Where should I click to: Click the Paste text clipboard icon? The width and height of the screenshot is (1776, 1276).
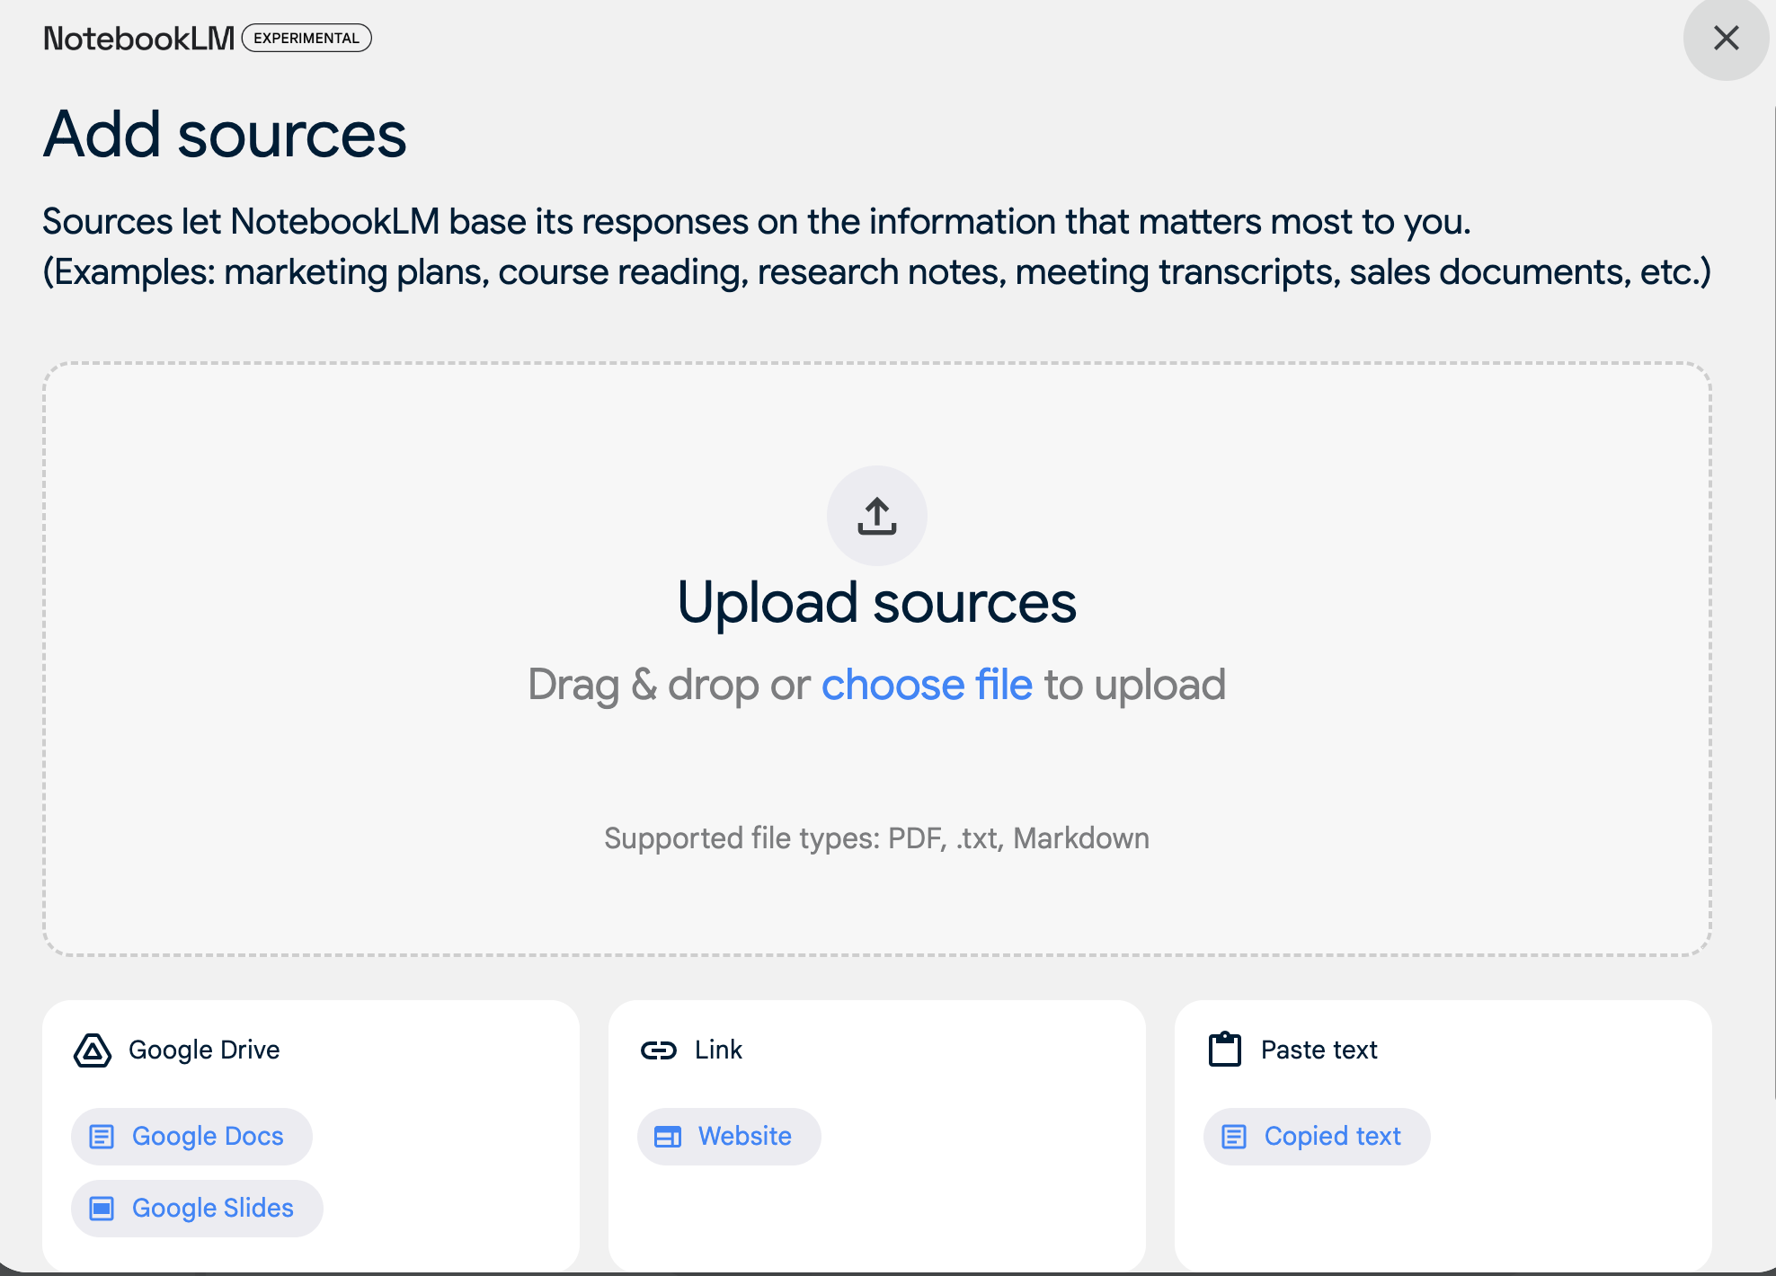pyautogui.click(x=1225, y=1049)
